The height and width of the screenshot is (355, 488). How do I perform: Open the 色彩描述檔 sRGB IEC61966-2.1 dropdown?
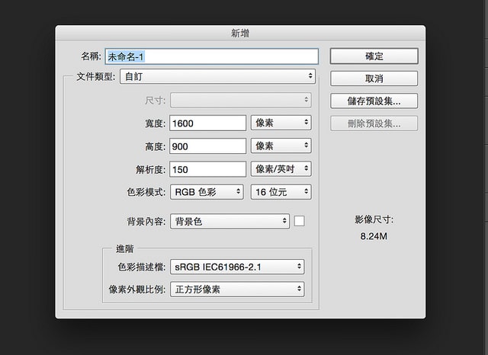click(237, 267)
